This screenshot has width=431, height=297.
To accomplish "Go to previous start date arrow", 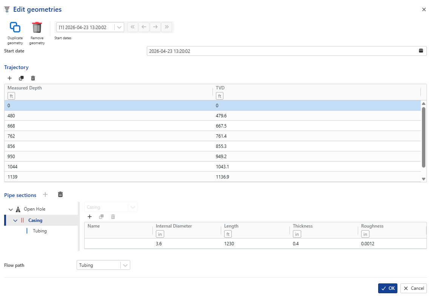I will [x=144, y=27].
